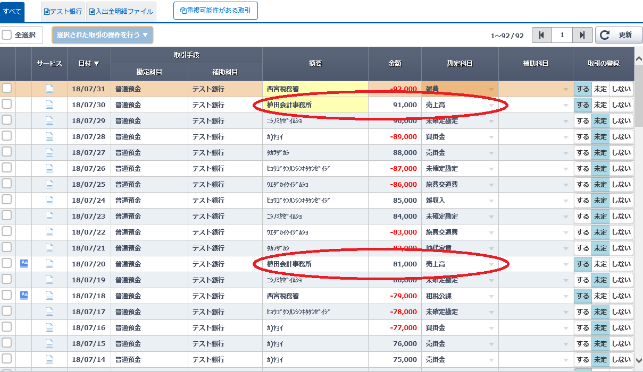643x372 pixels.
Task: Click the document icon in the 18/07/31 row
Action: [49, 89]
